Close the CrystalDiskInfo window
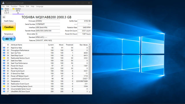This screenshot has height=104, width=185. point(89,3)
